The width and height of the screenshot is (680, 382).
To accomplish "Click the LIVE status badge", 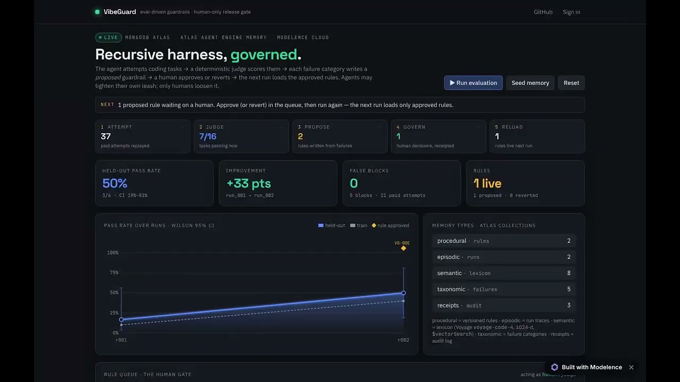I will pyautogui.click(x=108, y=38).
